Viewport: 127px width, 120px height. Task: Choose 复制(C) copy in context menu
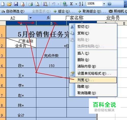[x=93, y=33]
